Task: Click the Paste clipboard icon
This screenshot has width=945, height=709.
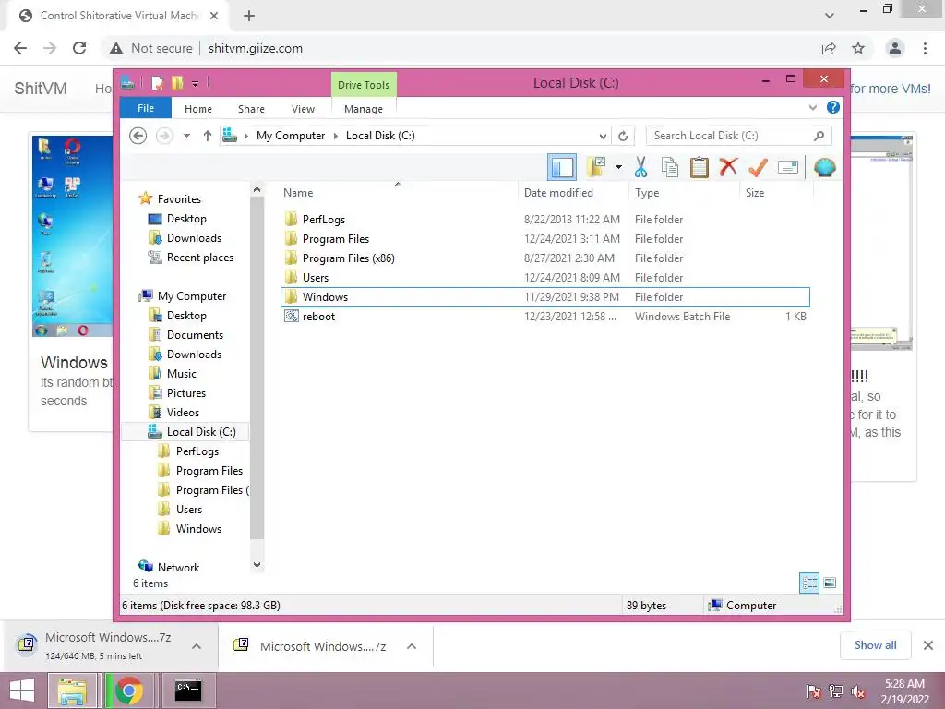Action: tap(700, 167)
